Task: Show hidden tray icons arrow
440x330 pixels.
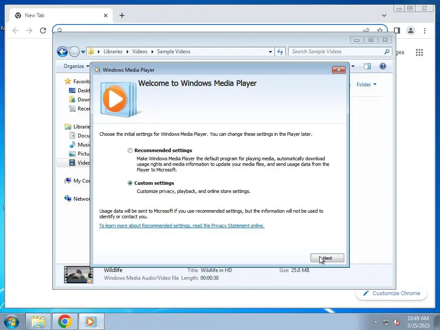Action: tap(376, 322)
